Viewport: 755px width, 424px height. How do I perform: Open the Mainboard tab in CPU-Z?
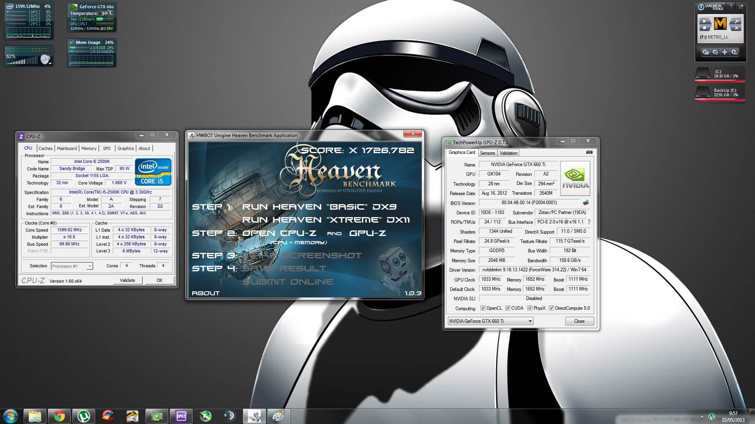click(x=67, y=148)
